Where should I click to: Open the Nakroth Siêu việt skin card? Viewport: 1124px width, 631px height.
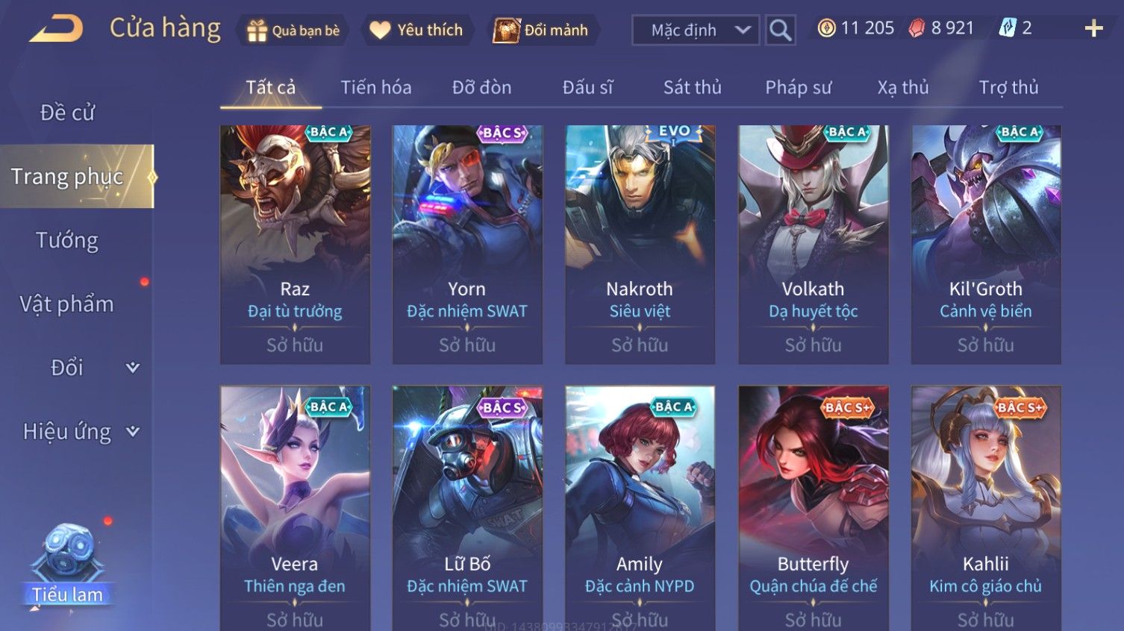pyautogui.click(x=640, y=245)
